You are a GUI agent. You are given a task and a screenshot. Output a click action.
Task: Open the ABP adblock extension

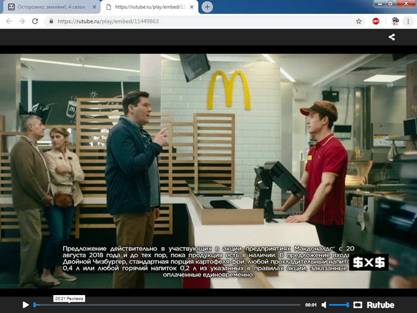[x=376, y=21]
